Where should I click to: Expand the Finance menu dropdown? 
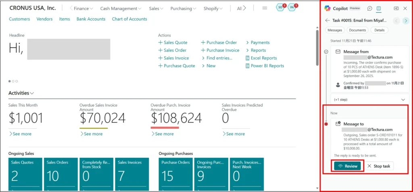point(83,8)
